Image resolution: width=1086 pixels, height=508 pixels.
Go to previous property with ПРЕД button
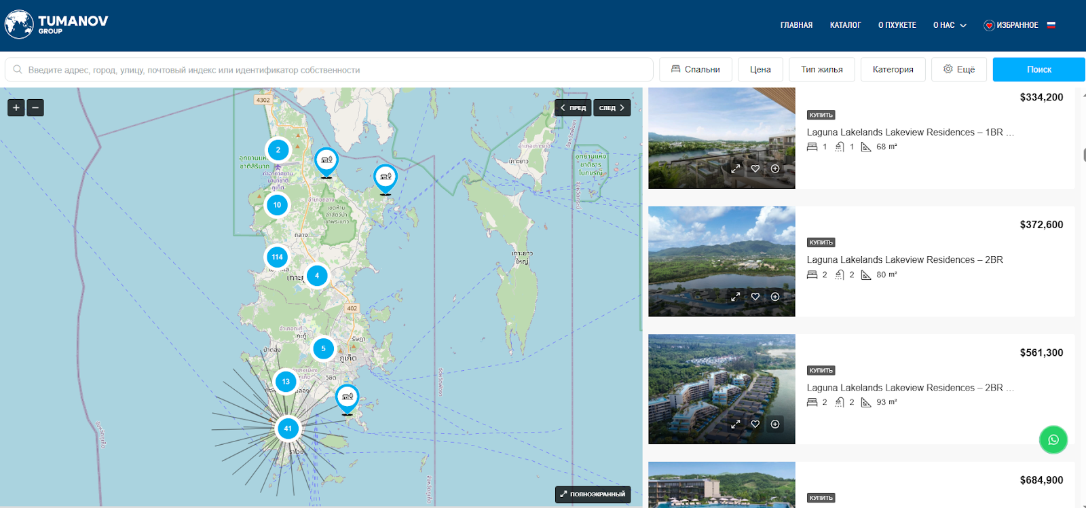(x=573, y=107)
